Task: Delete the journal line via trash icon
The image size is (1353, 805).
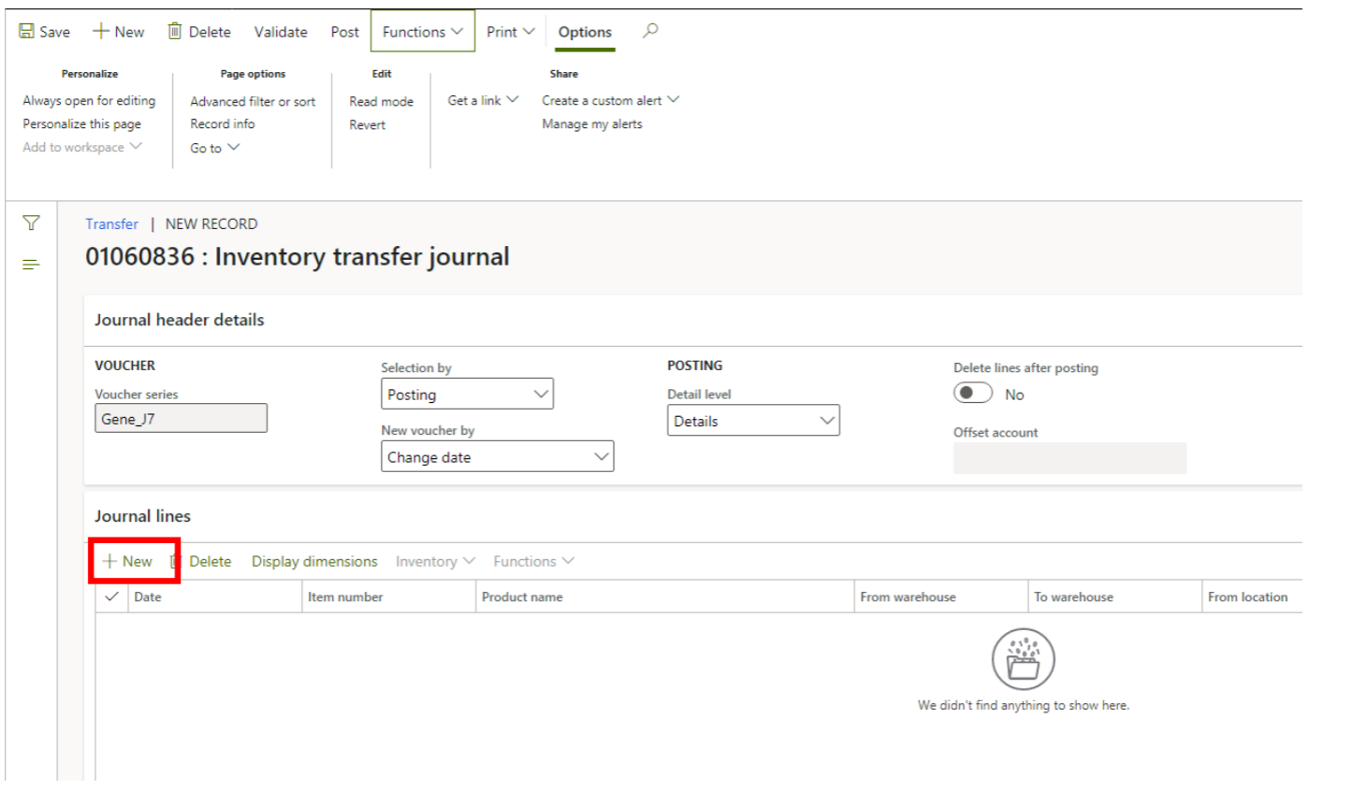Action: 176,561
